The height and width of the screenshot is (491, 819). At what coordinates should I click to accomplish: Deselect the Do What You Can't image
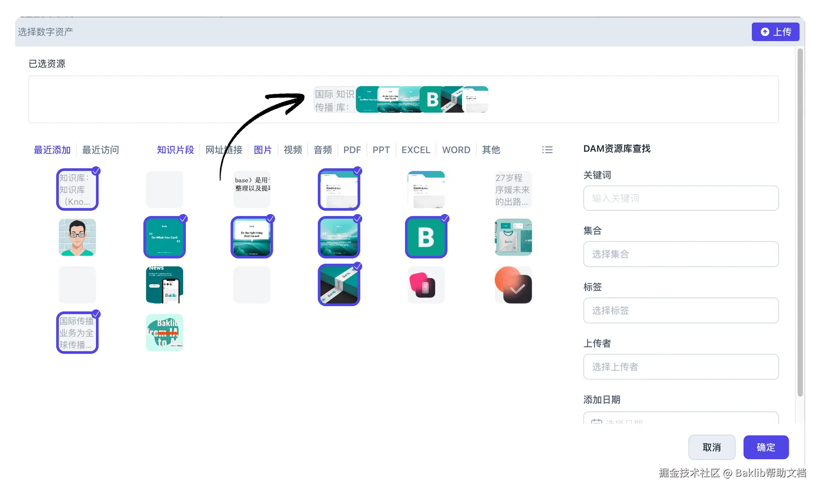click(165, 237)
